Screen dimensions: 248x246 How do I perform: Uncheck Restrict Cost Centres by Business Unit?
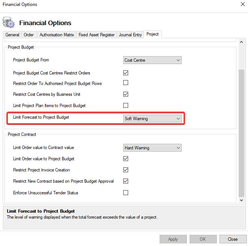[126, 94]
